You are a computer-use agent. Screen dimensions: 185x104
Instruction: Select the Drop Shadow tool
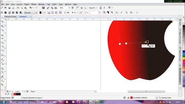coord(2,68)
